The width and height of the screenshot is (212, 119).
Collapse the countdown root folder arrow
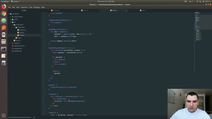tap(9, 14)
